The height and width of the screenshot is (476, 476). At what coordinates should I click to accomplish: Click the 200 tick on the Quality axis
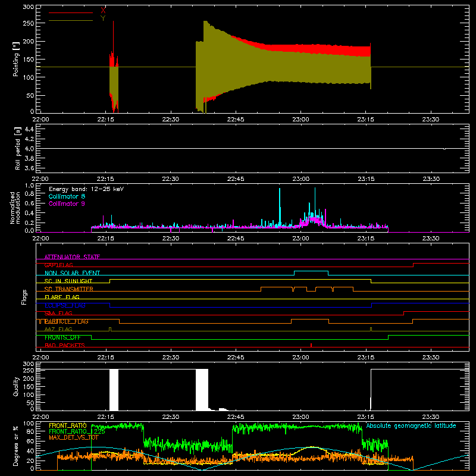point(29,378)
